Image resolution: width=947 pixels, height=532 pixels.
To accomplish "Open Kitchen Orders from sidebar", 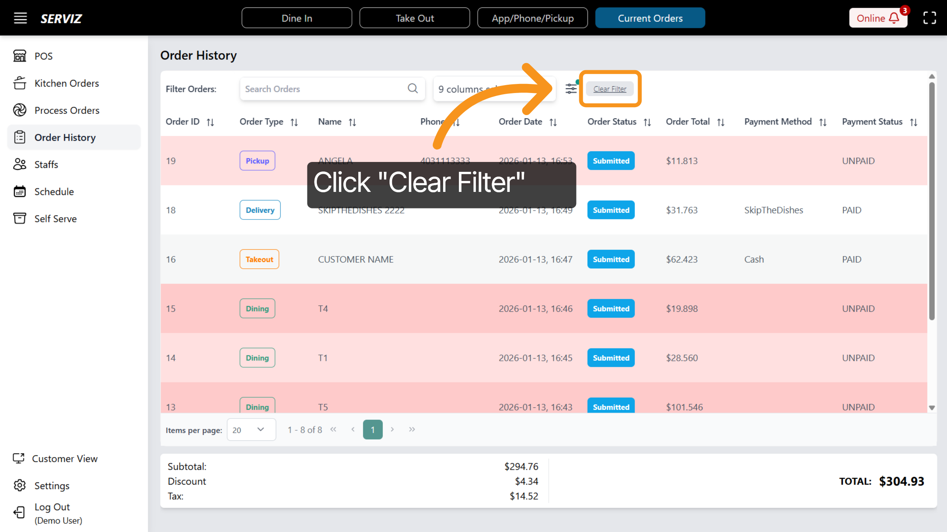I will [x=66, y=83].
